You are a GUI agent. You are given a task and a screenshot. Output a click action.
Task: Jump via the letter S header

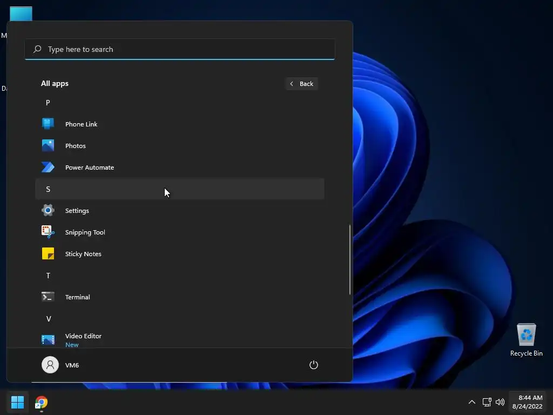[x=48, y=189]
